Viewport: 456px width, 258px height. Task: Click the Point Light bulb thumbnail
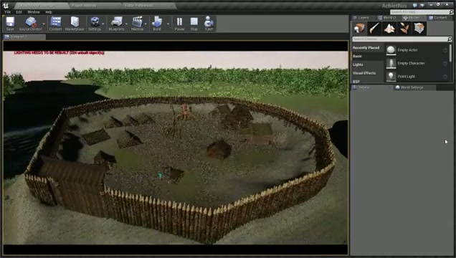pyautogui.click(x=391, y=77)
